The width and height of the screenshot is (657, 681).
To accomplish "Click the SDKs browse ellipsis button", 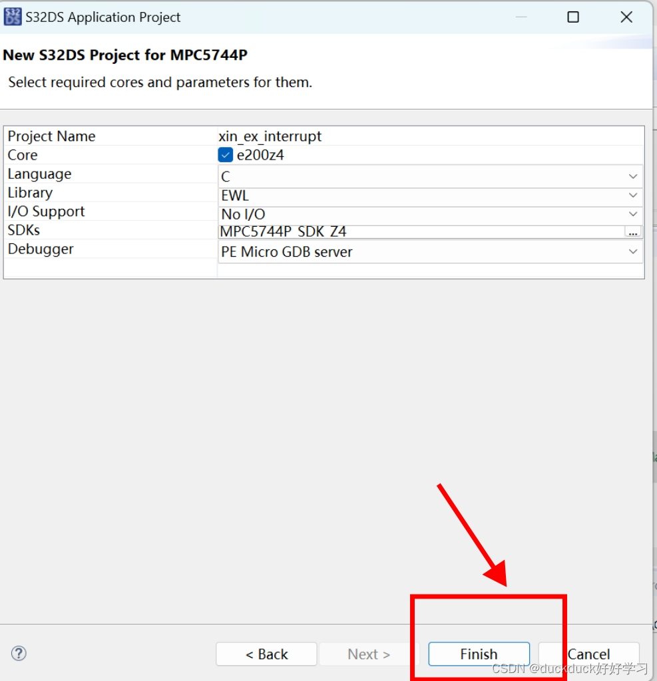I will [632, 232].
